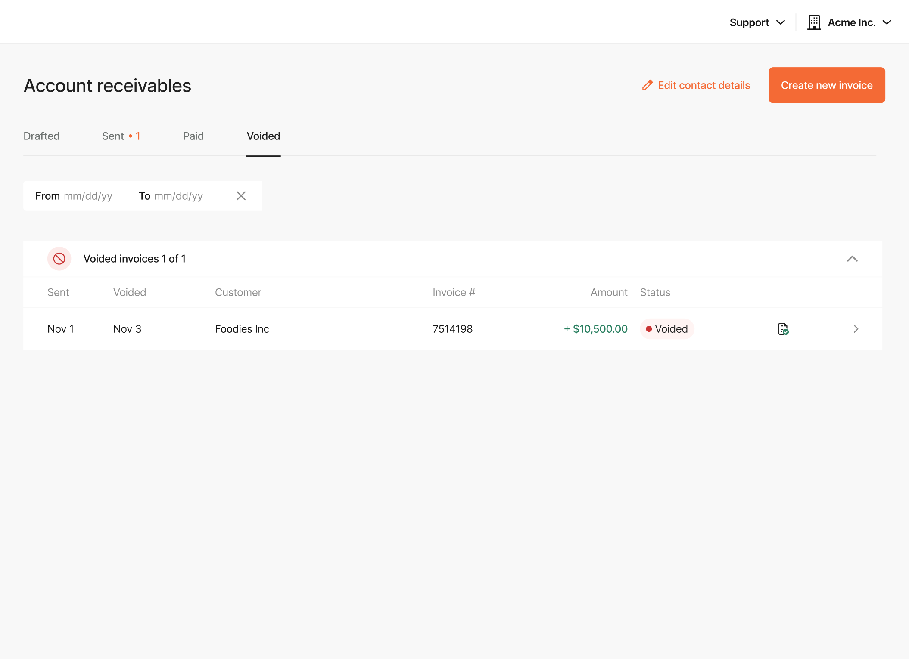Open Foodies Inc invoice with right chevron
The height and width of the screenshot is (659, 909).
coord(856,329)
